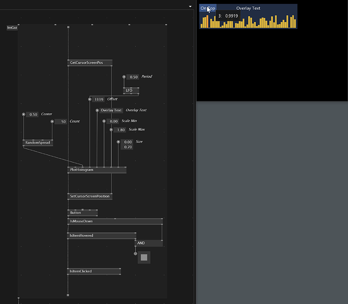The height and width of the screenshot is (304, 348).
Task: Select the RandomSpread node
Action: (x=38, y=142)
